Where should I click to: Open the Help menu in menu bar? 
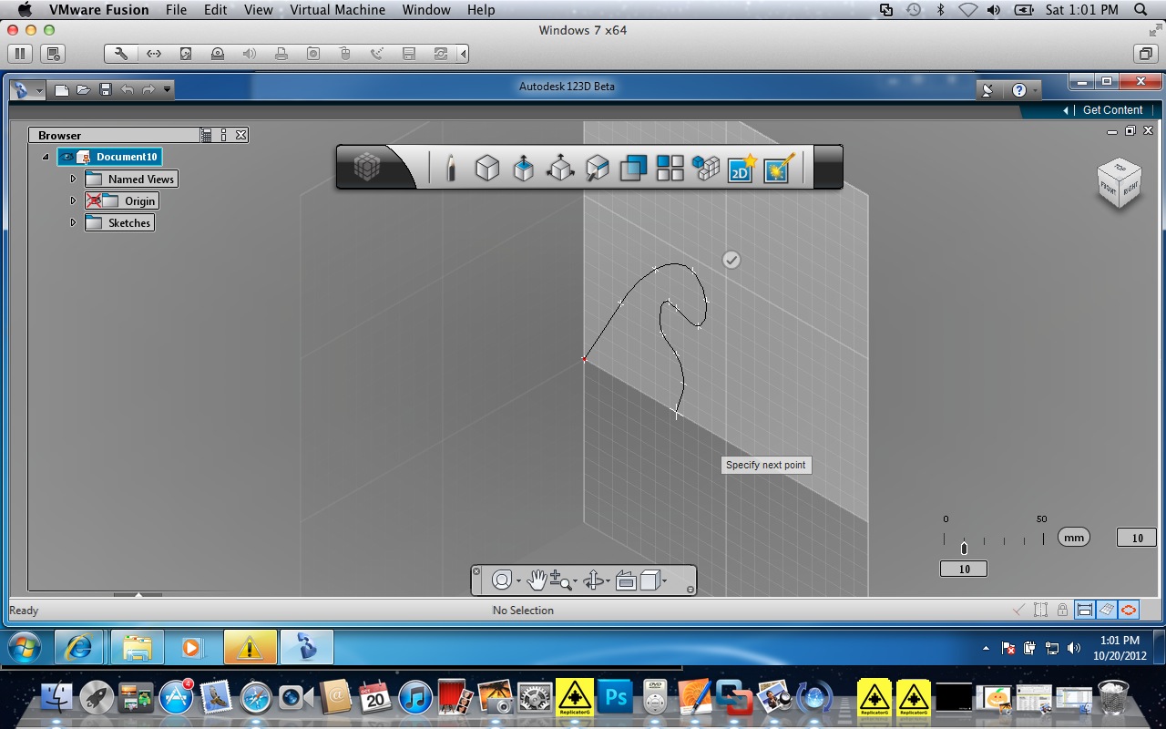click(x=481, y=10)
